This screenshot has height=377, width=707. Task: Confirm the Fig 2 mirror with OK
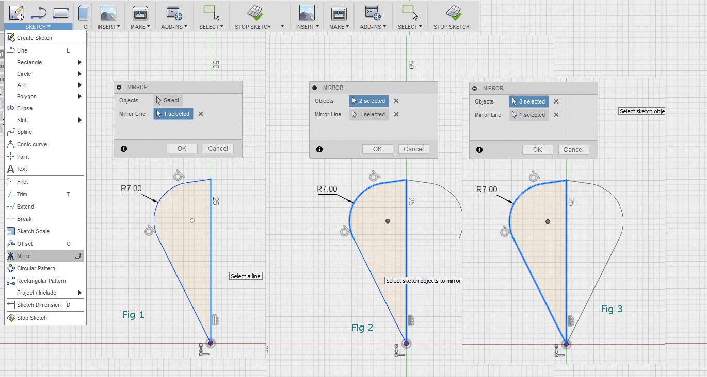[x=377, y=149]
